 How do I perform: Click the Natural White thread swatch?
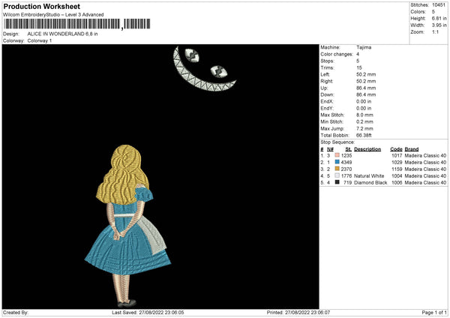337,175
